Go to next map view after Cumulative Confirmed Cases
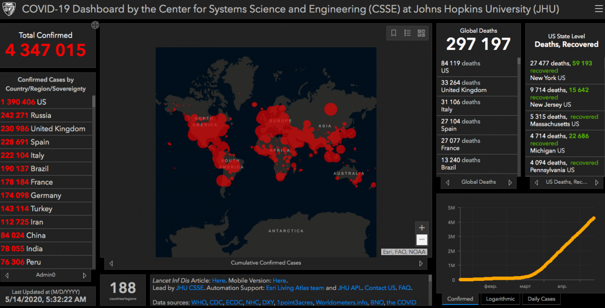The width and height of the screenshot is (605, 308). pyautogui.click(x=421, y=263)
